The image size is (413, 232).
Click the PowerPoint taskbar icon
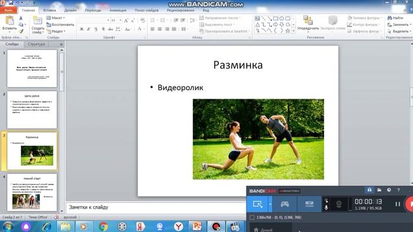point(197,226)
